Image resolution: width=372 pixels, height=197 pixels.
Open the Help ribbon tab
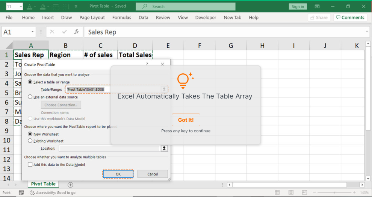(254, 18)
